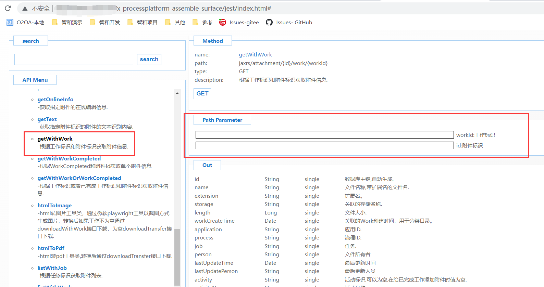Click the API menu scroll-up arrow
This screenshot has height=287, width=544.
(177, 93)
